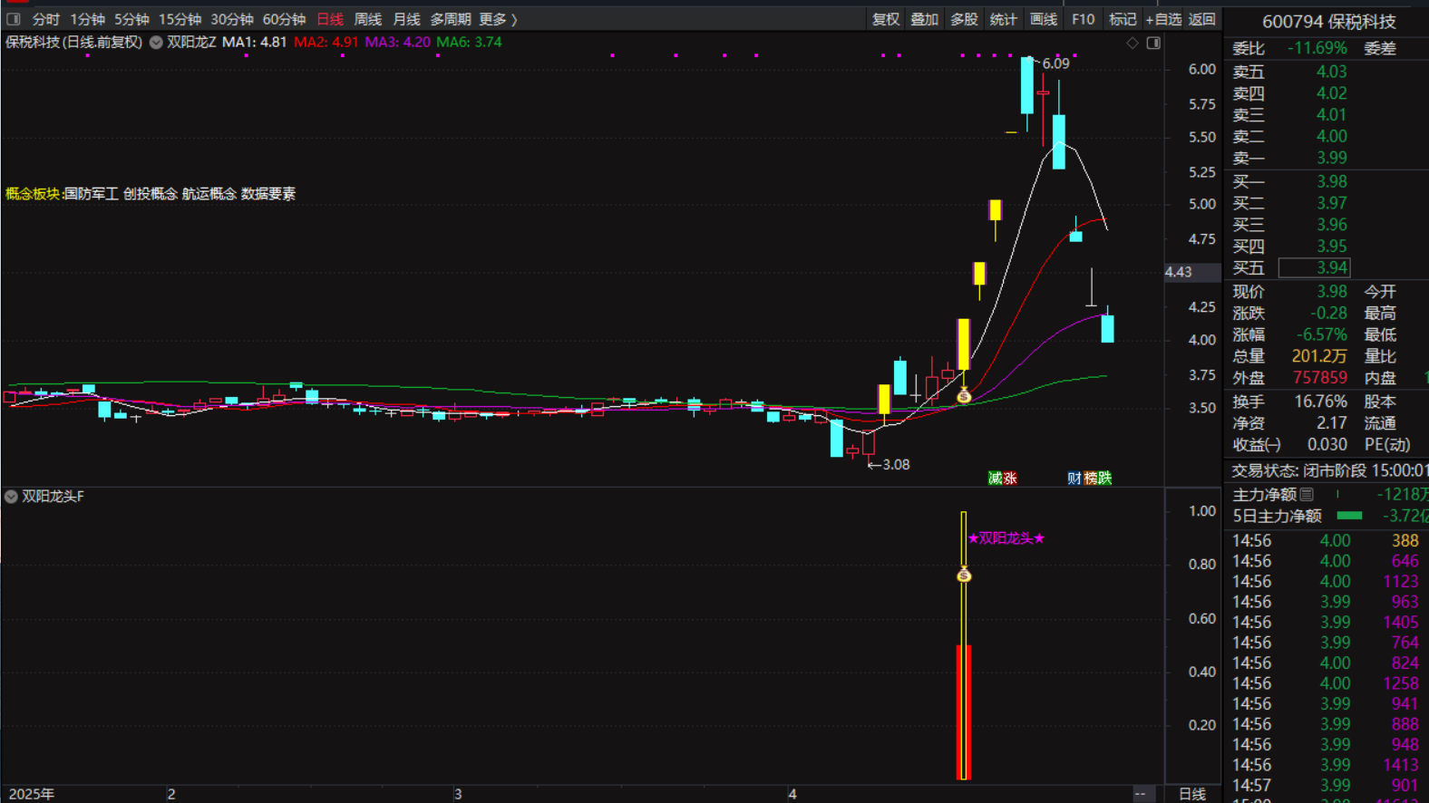The height and width of the screenshot is (803, 1429).
Task: Click the 财 tag below the chart
Action: (1074, 478)
